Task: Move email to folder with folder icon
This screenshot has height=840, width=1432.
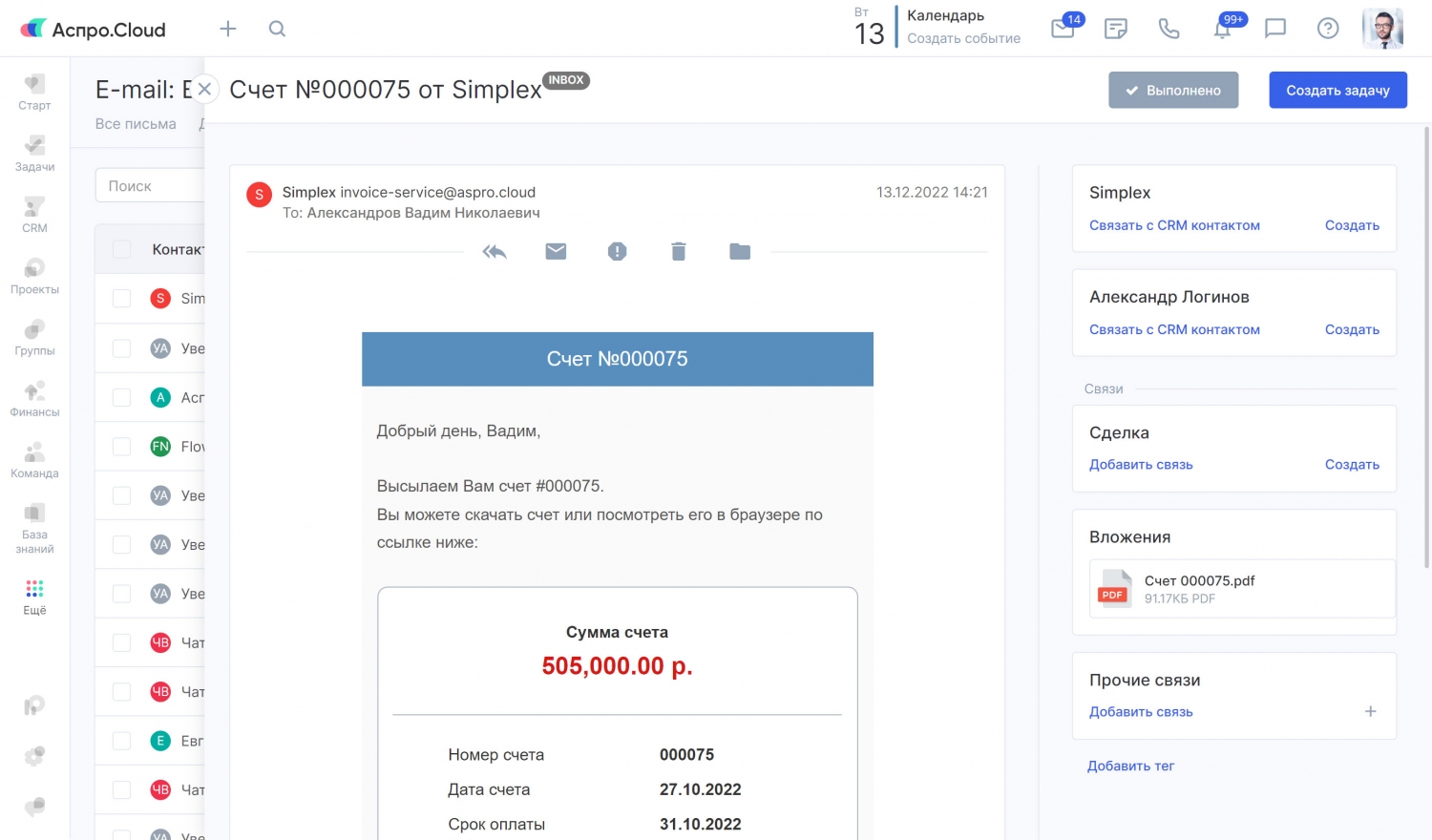Action: click(740, 252)
